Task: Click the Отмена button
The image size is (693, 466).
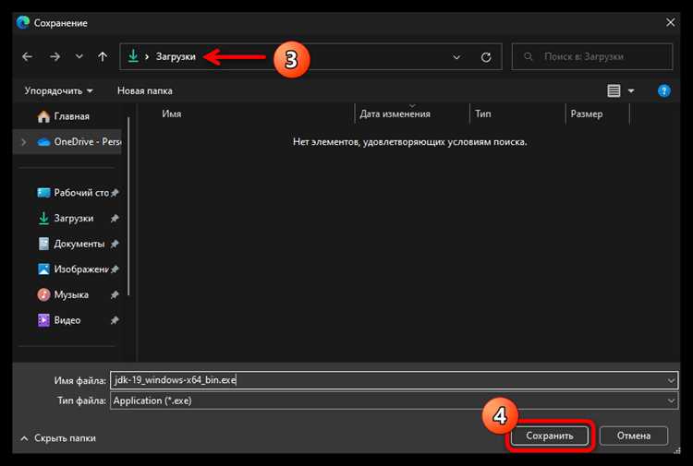Action: click(x=634, y=436)
